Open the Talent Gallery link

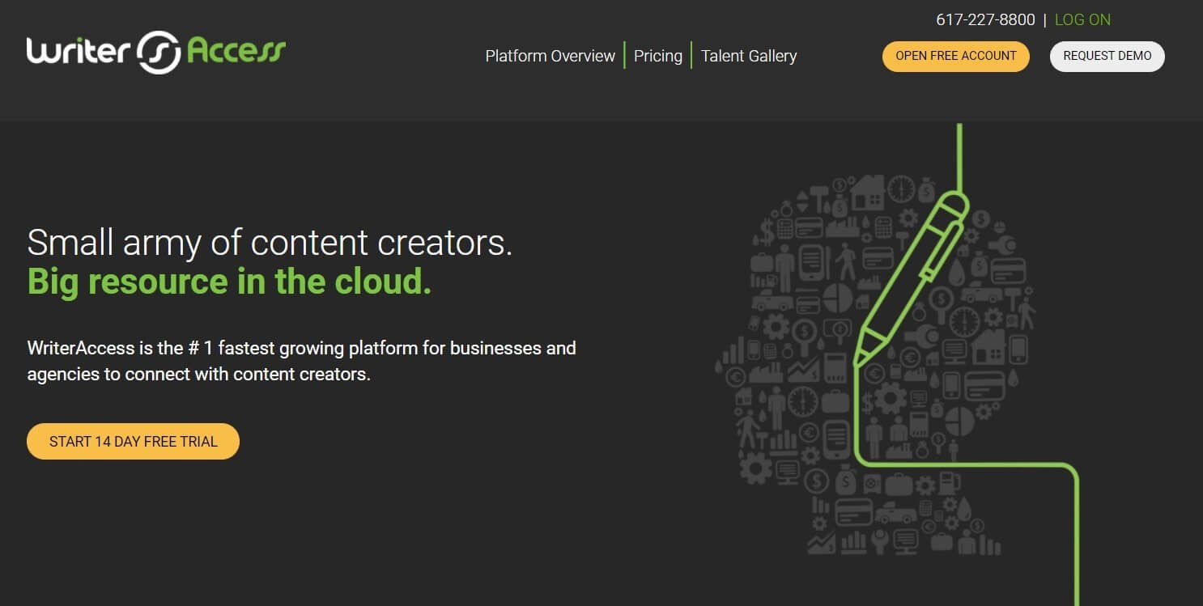(749, 56)
